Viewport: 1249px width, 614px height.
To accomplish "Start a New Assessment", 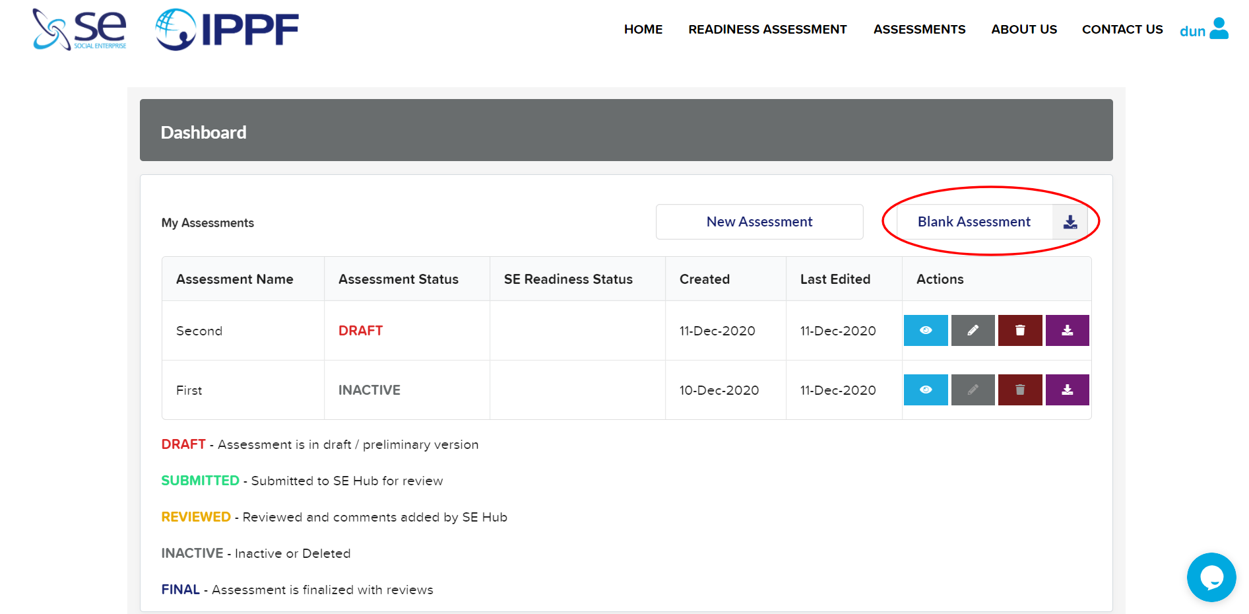I will tap(759, 222).
